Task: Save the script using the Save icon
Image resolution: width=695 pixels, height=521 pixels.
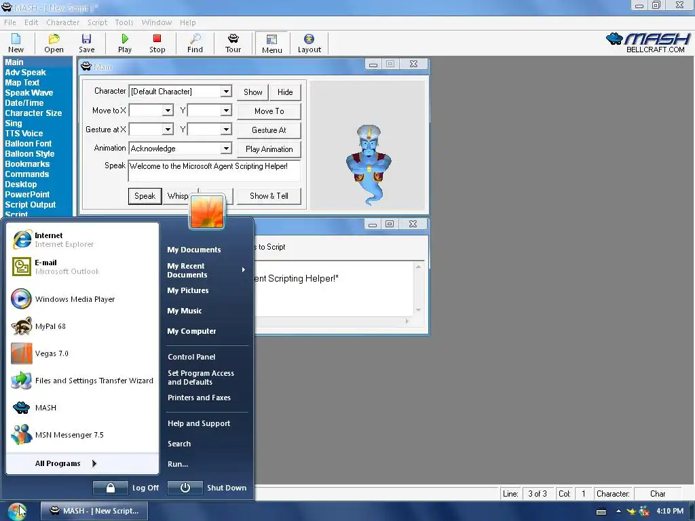Action: coord(86,43)
